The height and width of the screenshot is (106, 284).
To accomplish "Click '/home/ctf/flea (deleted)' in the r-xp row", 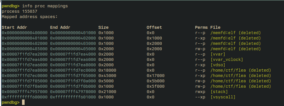I will click(241, 76).
